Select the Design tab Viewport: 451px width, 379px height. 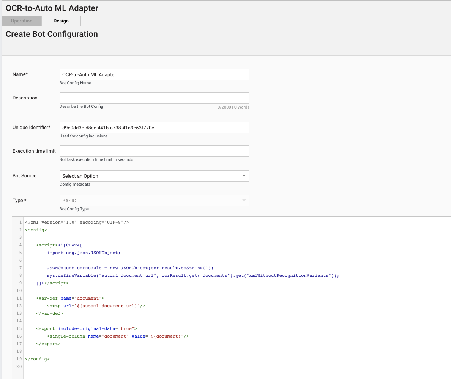click(x=61, y=21)
